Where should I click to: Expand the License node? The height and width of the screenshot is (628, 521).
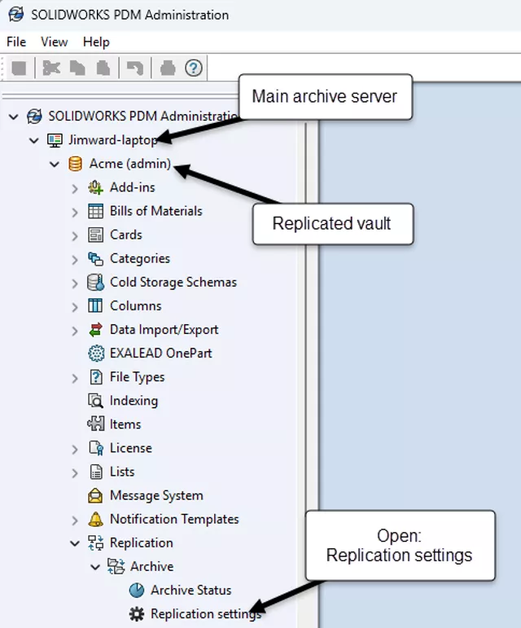click(x=75, y=449)
